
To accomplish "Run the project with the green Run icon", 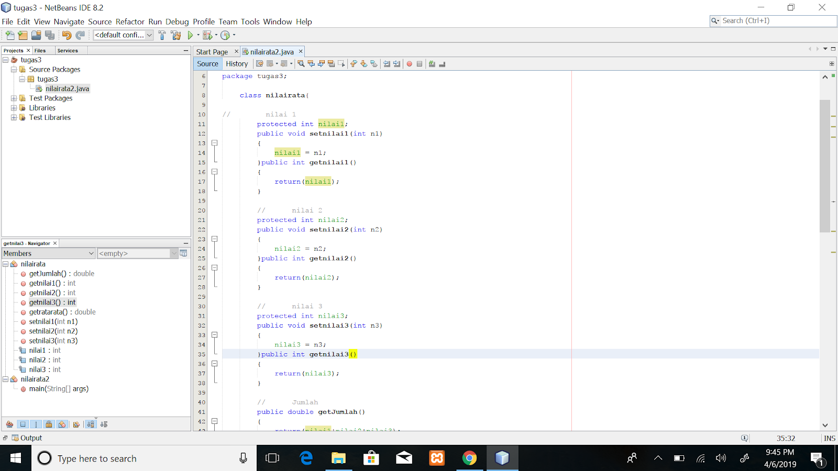I will click(x=190, y=35).
